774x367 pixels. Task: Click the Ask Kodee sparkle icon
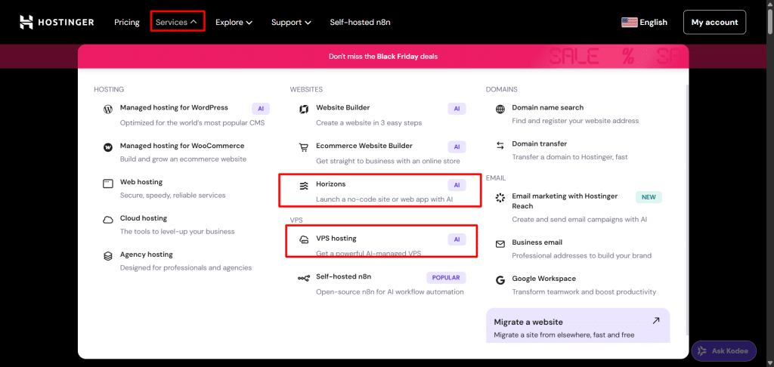coord(702,351)
